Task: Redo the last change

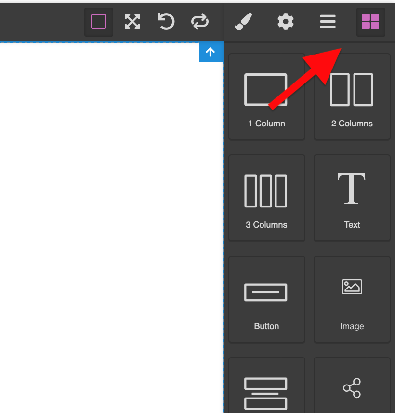Action: [200, 22]
